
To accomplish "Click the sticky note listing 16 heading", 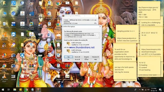I will 149,66.
